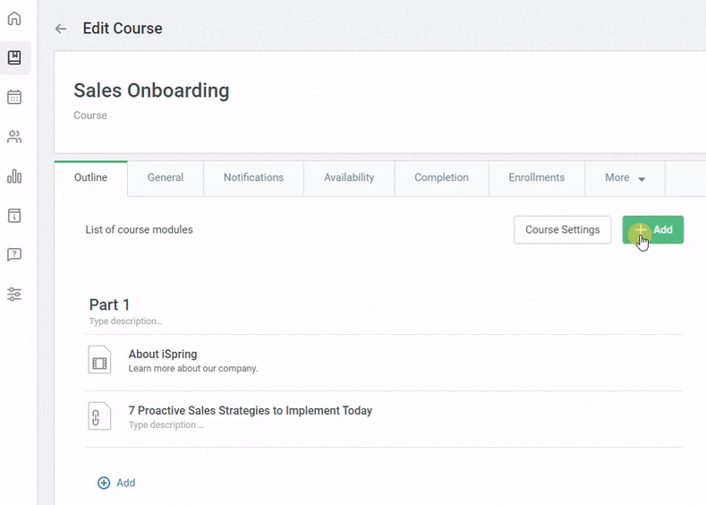Screen dimensions: 706x505
Task: Switch to the General tab
Action: pyautogui.click(x=166, y=178)
